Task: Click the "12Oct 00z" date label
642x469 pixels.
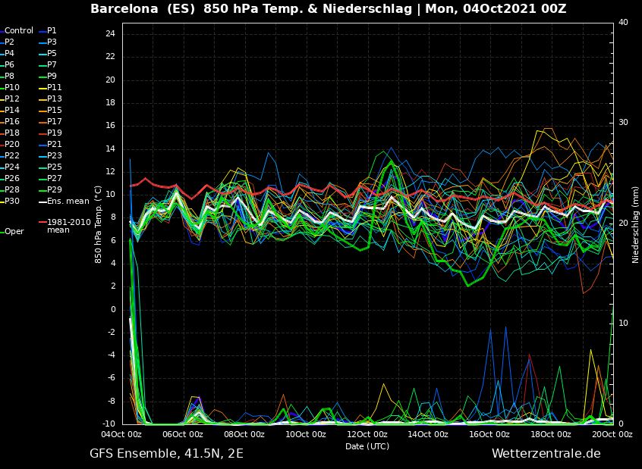Action: click(x=367, y=434)
